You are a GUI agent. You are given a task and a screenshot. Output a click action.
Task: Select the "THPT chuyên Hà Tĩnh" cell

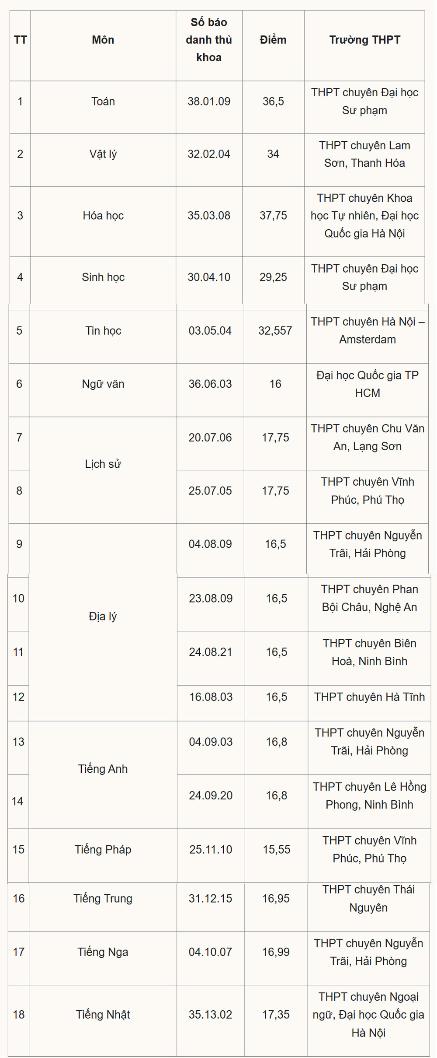(x=369, y=697)
